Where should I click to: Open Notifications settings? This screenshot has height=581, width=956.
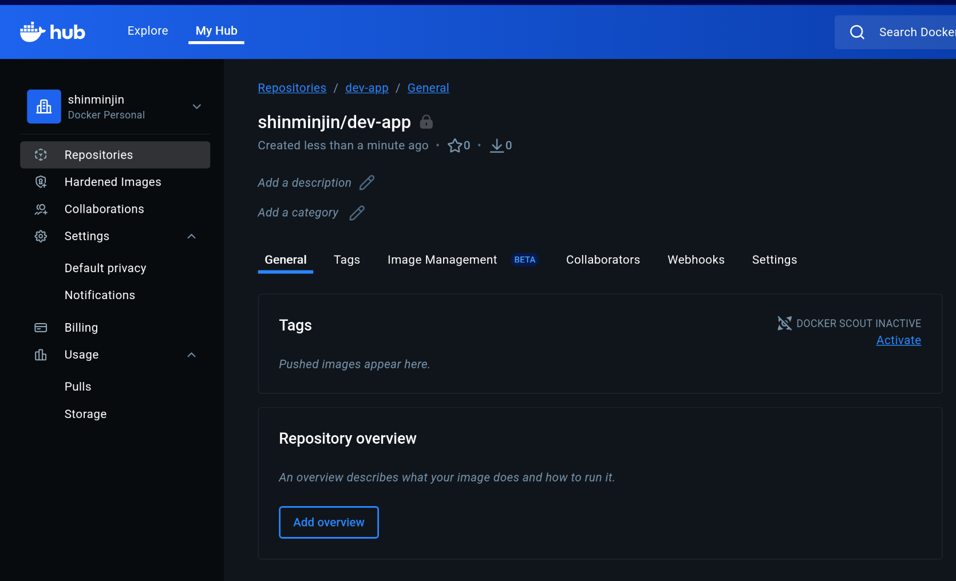click(x=100, y=295)
